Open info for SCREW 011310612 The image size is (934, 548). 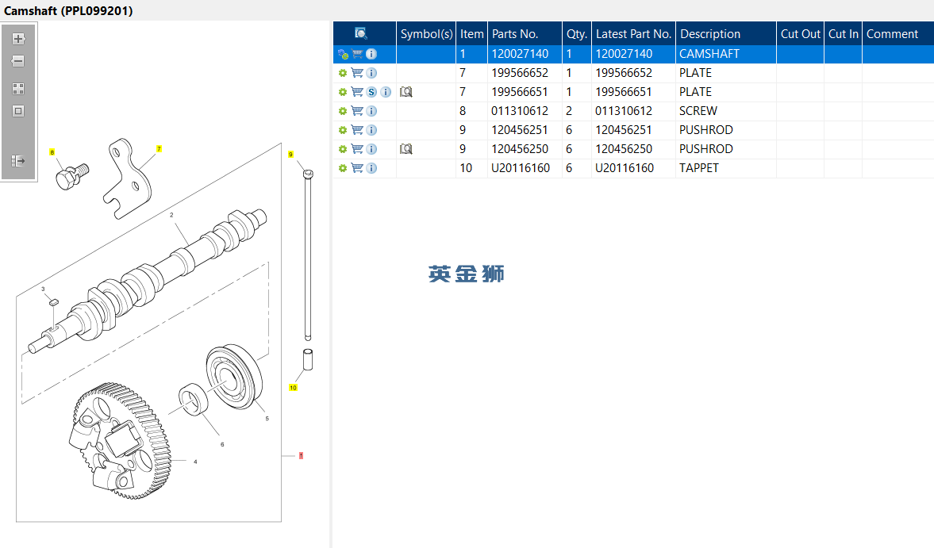(x=371, y=111)
